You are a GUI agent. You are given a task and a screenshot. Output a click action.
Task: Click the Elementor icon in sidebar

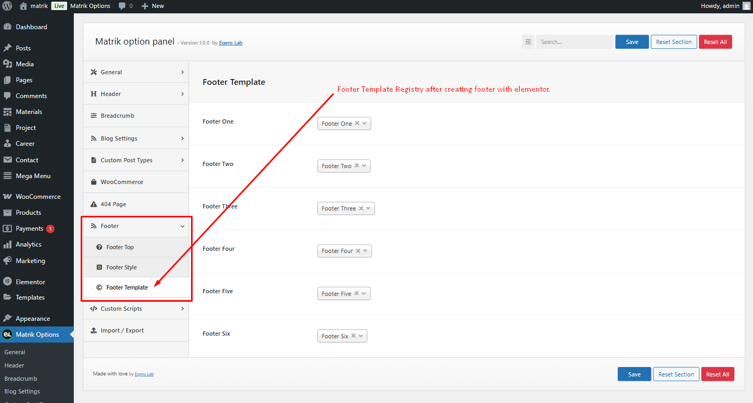7,282
